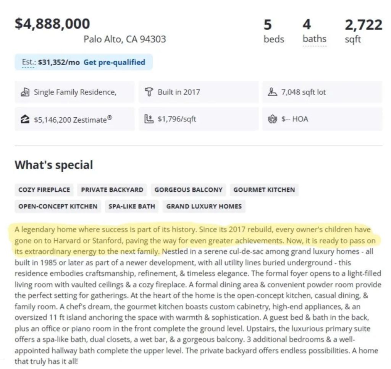Select the PRIVATE BACKYARD tag

tap(112, 190)
